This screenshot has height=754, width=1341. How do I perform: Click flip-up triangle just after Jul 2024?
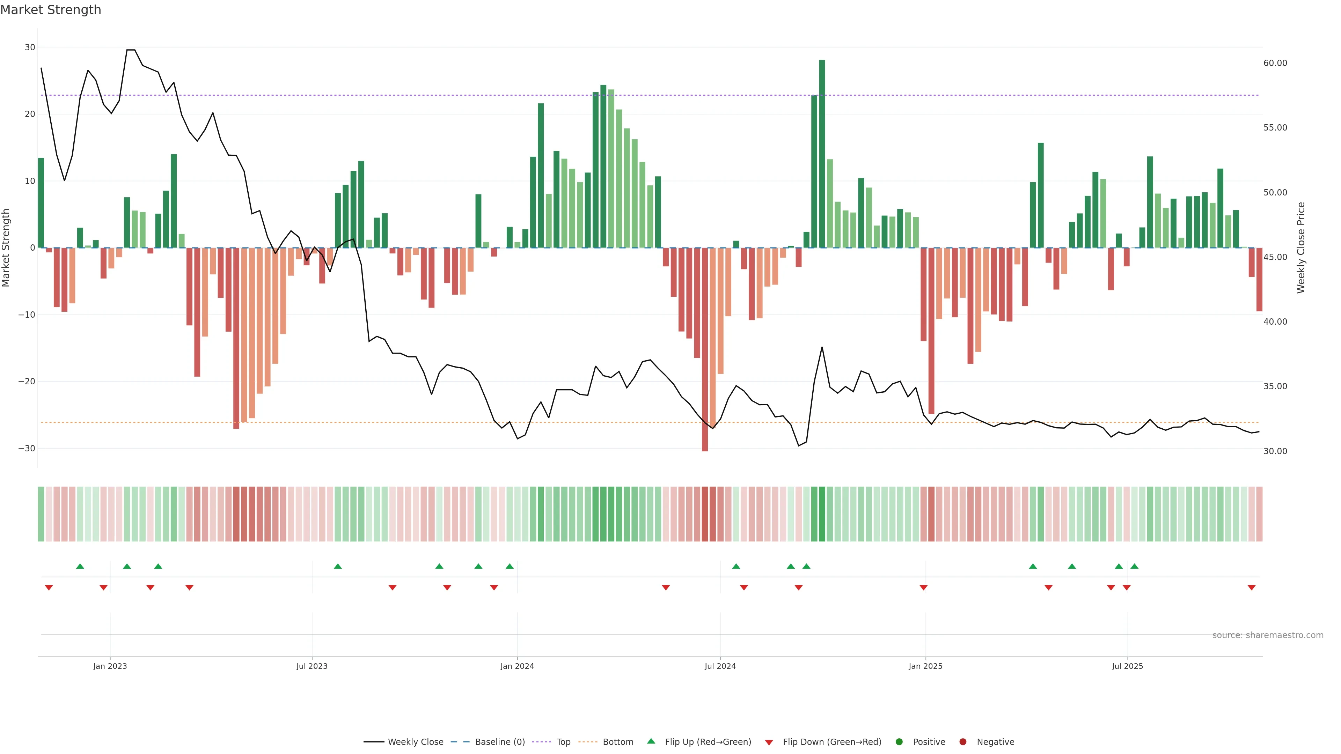736,566
